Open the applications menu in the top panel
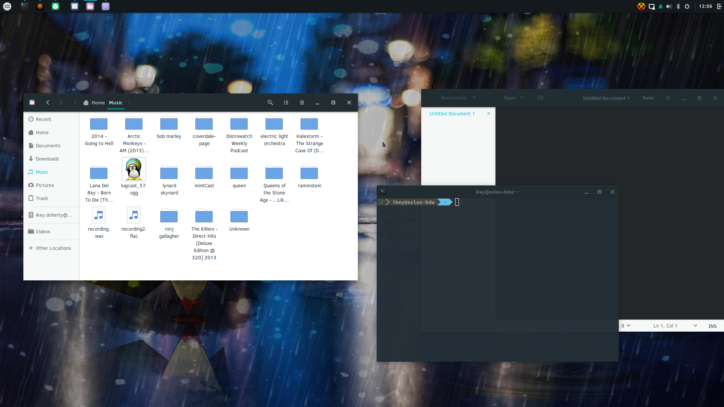 7,6
